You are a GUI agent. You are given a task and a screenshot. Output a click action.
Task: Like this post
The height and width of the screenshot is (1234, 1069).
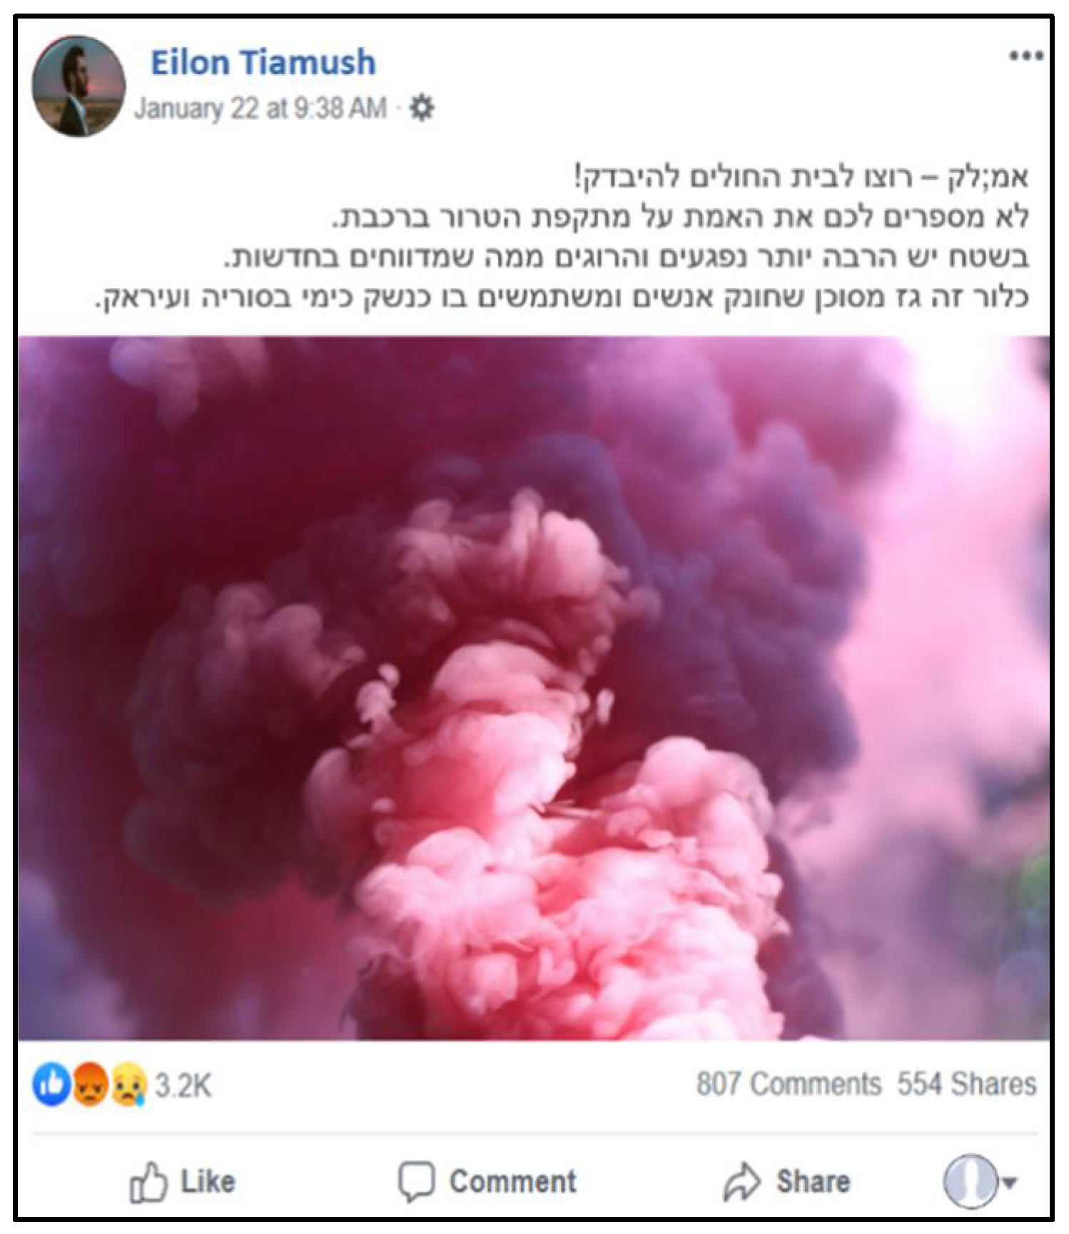pyautogui.click(x=182, y=1182)
